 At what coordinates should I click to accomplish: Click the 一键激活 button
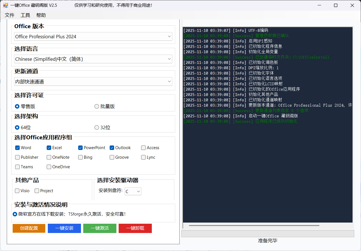coord(100,228)
